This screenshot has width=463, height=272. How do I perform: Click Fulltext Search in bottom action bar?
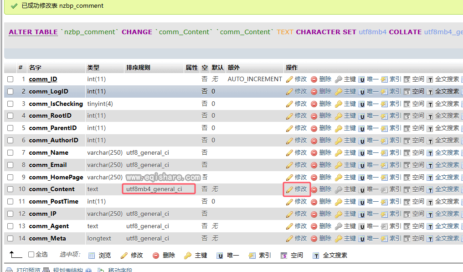(x=335, y=256)
